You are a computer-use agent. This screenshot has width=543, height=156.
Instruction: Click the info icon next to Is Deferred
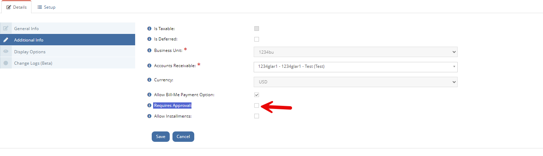(x=149, y=39)
